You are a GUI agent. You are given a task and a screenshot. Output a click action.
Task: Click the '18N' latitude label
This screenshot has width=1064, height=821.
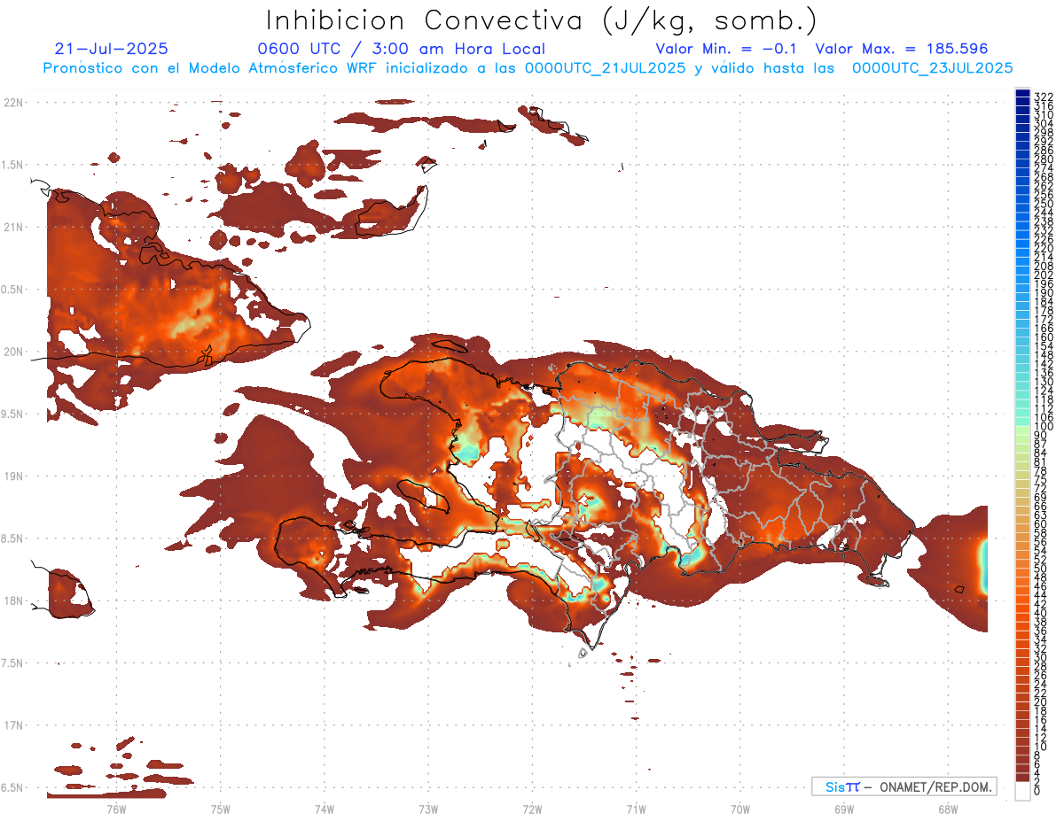point(15,601)
